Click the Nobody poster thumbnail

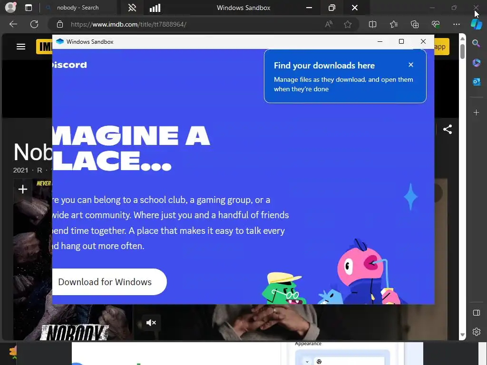[x=33, y=261]
